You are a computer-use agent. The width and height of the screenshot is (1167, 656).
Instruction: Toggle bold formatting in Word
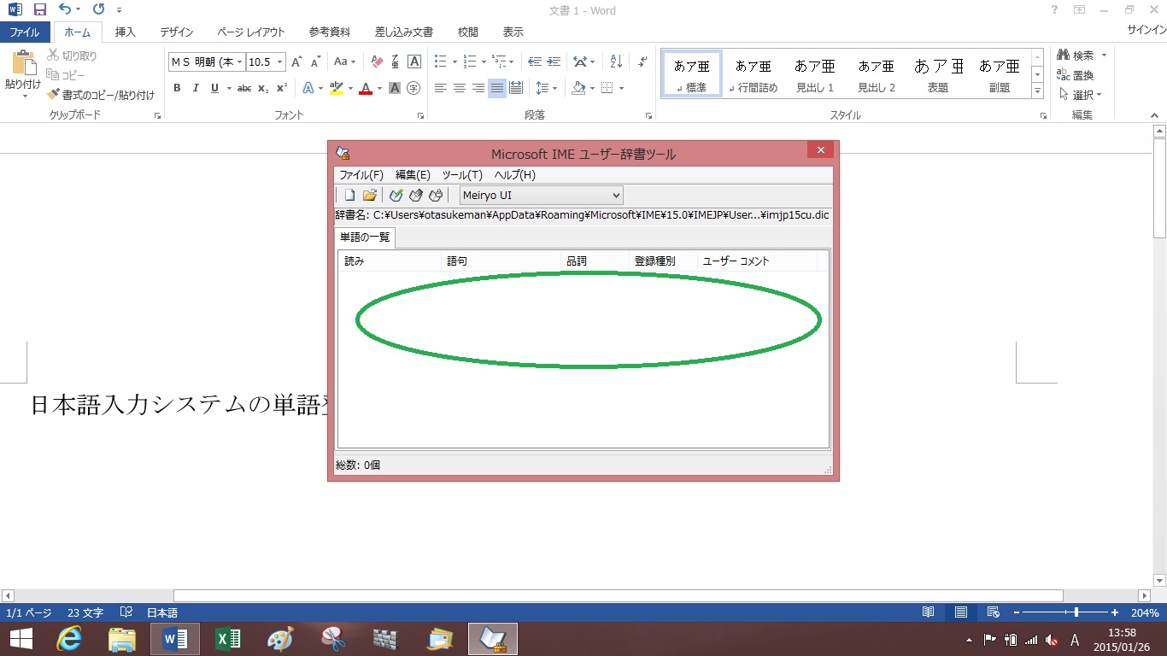click(177, 88)
